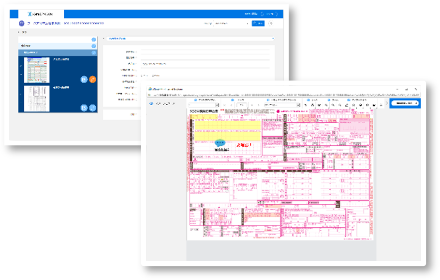Viewport: 440px width, 280px height.
Task: Select the highlighted blue row in left panel
Action: coord(57,52)
